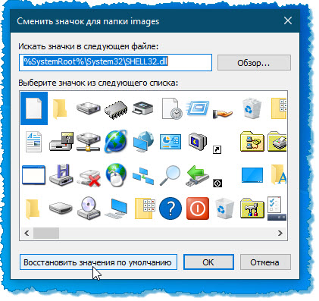The height and width of the screenshot is (301, 319).
Task: Choose the full recycle bin icon
Action: [252, 108]
